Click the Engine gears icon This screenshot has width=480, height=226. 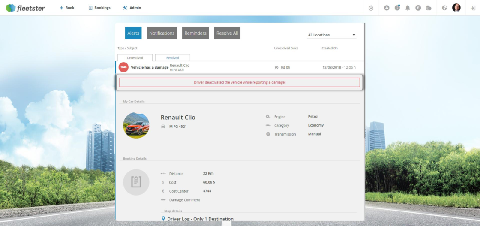[268, 116]
